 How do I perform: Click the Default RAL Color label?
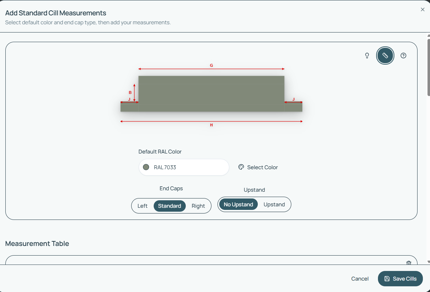160,152
